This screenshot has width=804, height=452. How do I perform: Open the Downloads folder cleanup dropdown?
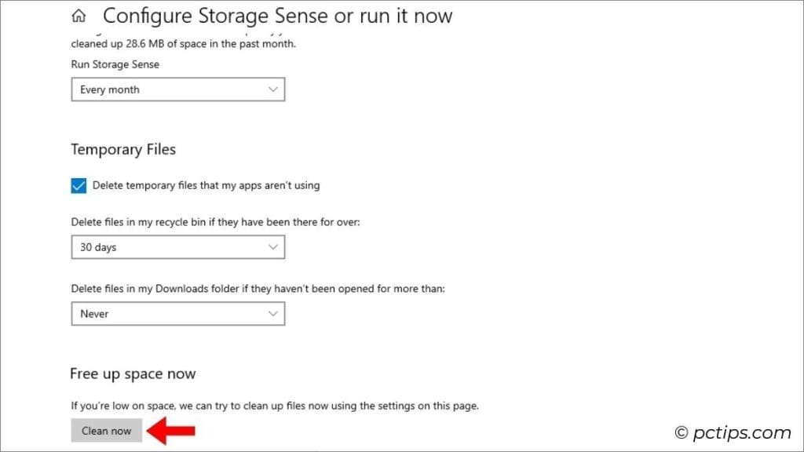coord(177,314)
